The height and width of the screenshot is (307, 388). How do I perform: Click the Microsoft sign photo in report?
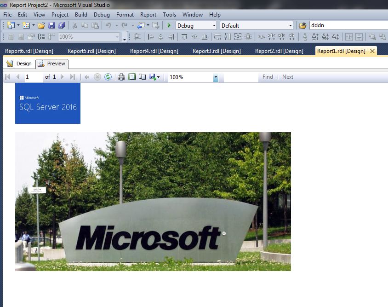point(153,202)
